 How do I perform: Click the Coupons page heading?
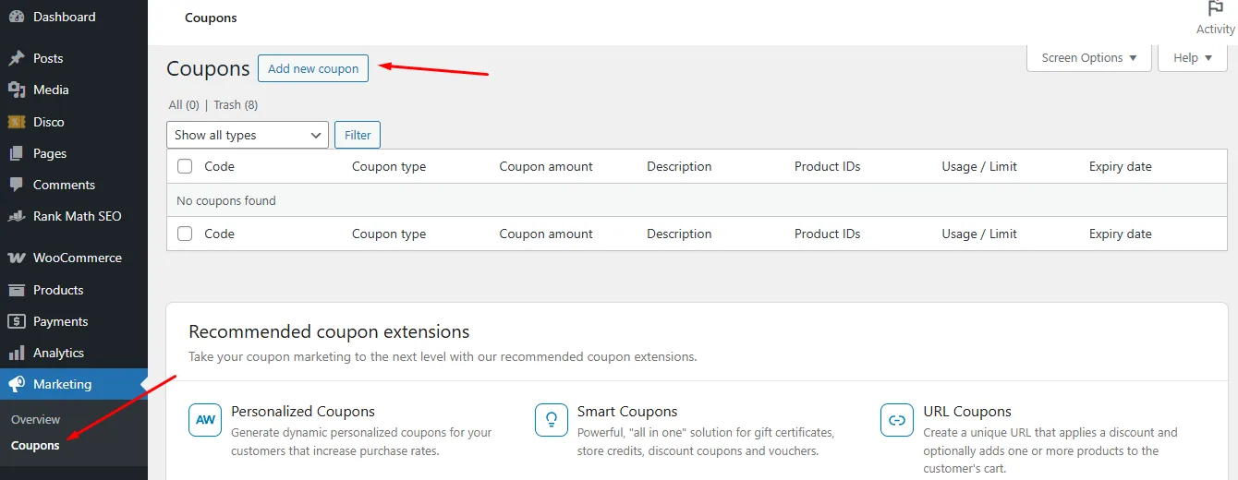point(208,69)
